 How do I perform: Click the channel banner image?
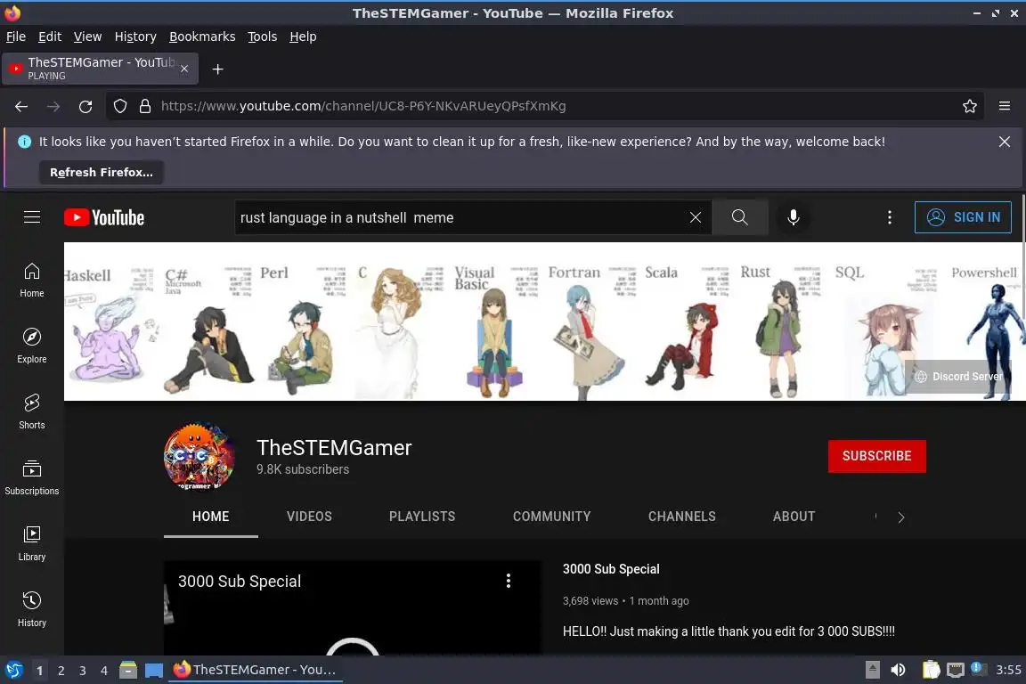[544, 322]
